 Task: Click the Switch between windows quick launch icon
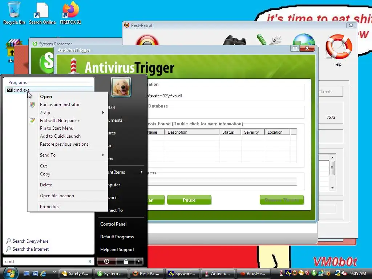click(35, 274)
